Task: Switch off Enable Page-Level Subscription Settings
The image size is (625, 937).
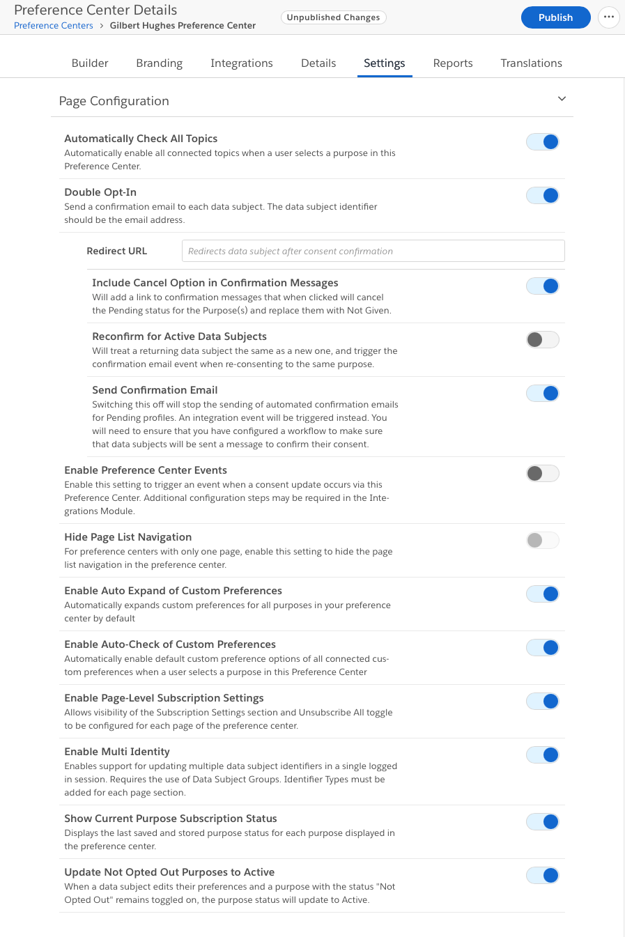Action: pyautogui.click(x=543, y=702)
